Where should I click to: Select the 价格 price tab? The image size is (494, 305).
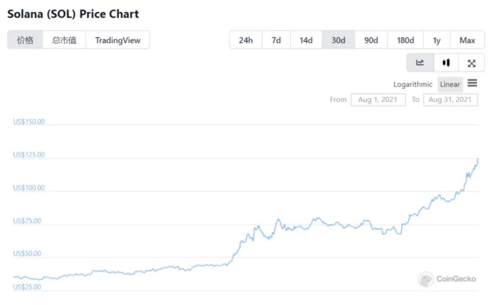[x=25, y=40]
